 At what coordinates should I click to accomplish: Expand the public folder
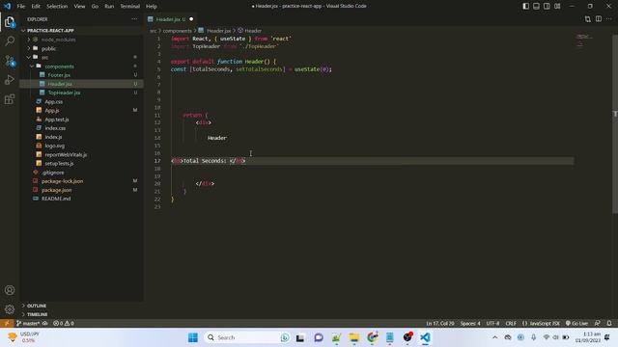(x=48, y=49)
